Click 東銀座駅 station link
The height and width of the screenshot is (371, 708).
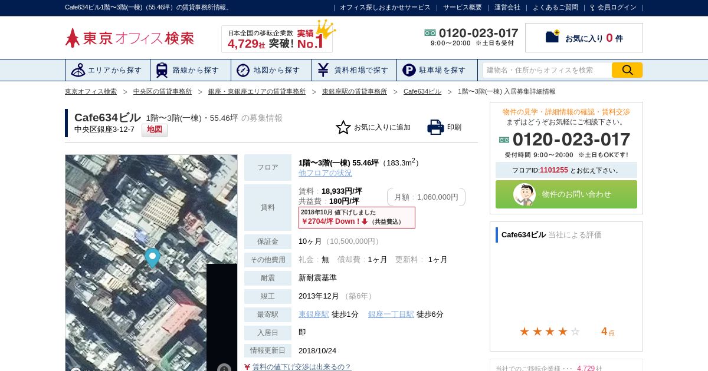tap(314, 314)
